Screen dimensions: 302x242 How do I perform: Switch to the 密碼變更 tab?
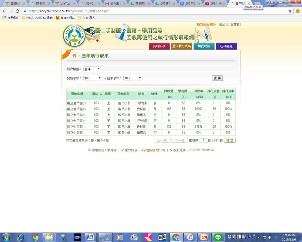tap(226, 46)
